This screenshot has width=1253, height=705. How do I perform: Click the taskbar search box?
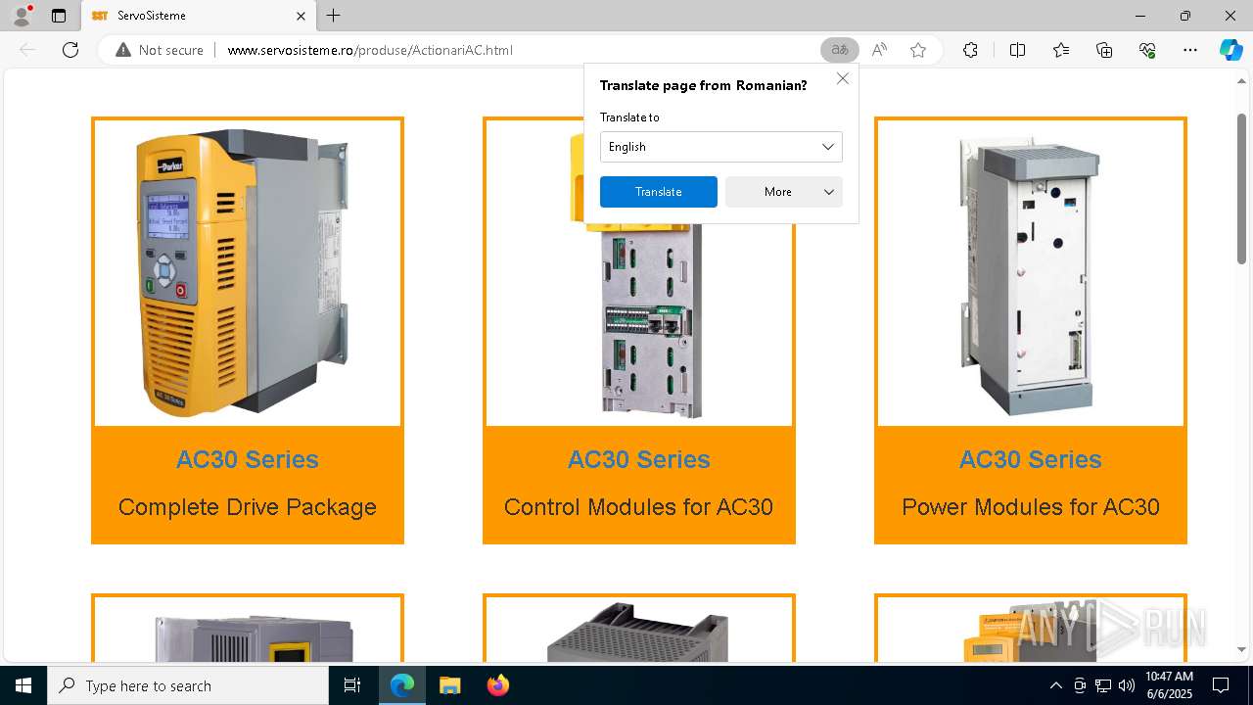(188, 685)
